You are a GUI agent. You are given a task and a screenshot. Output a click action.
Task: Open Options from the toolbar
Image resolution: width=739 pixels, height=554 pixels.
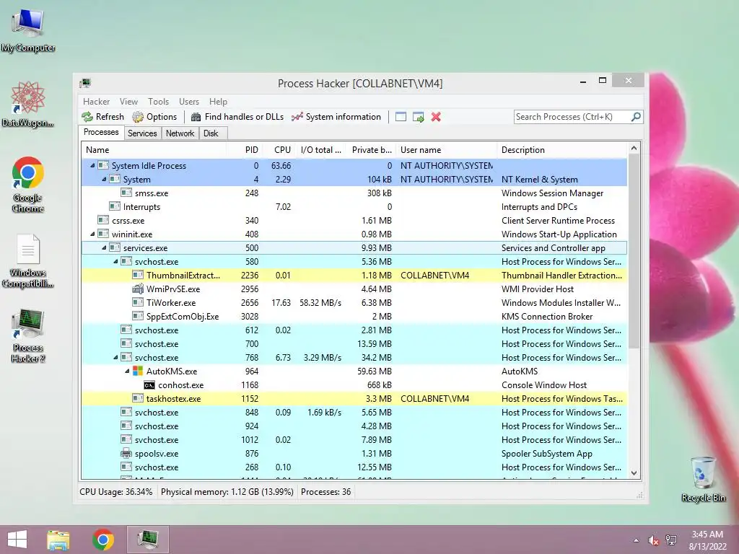(x=154, y=117)
